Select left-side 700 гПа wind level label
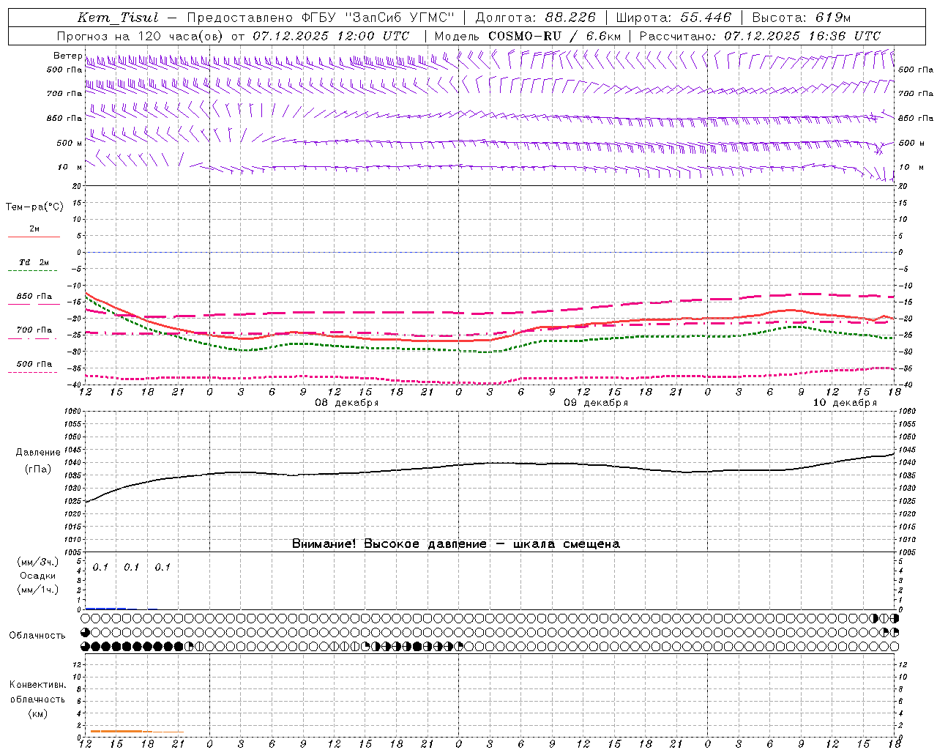 point(64,94)
